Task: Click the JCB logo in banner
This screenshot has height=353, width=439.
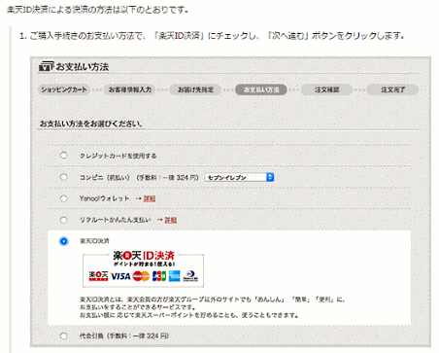Action: tap(159, 276)
